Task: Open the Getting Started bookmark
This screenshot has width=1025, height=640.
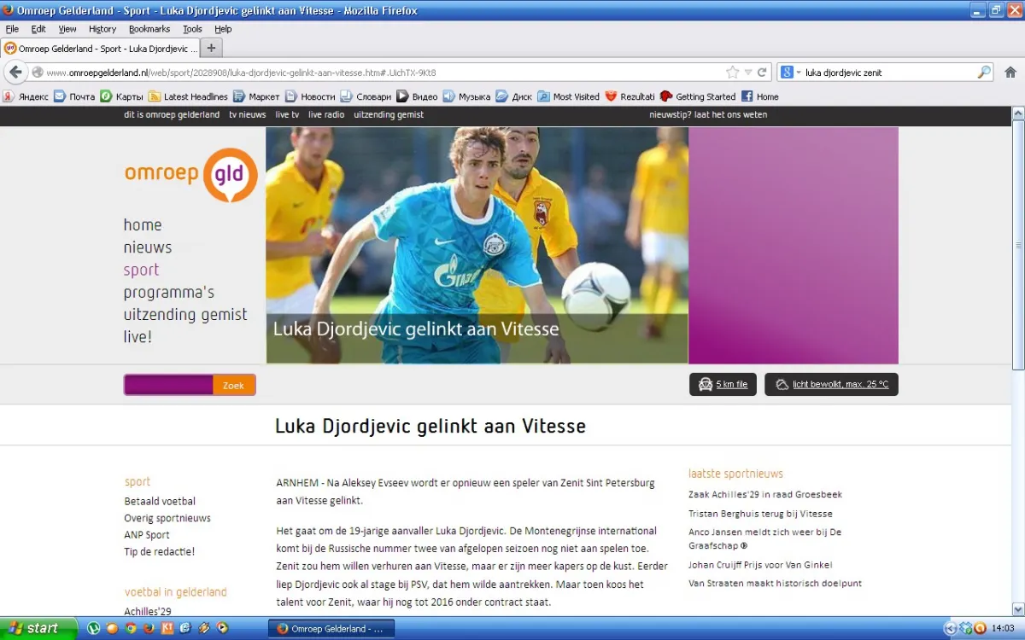Action: click(x=698, y=96)
